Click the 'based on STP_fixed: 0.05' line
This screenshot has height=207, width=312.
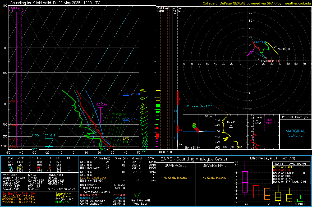[x=290, y=182]
